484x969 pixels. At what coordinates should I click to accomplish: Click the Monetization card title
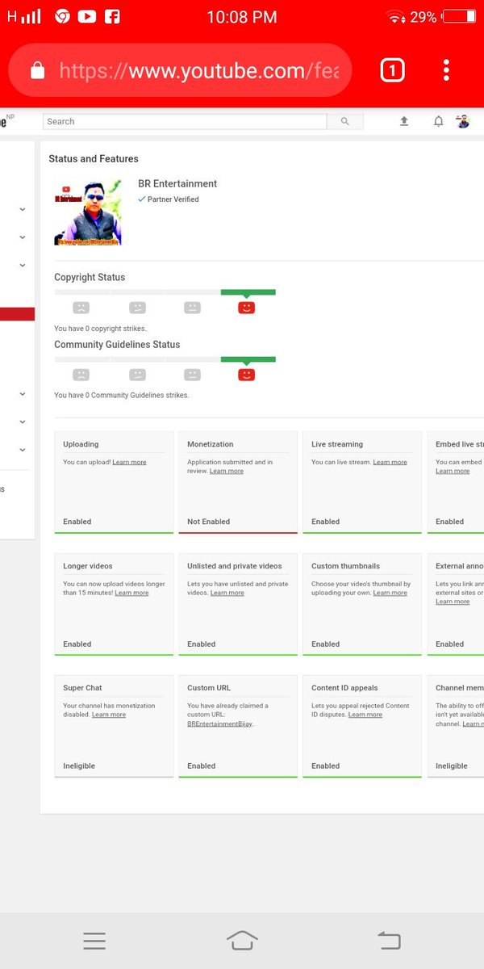point(211,444)
